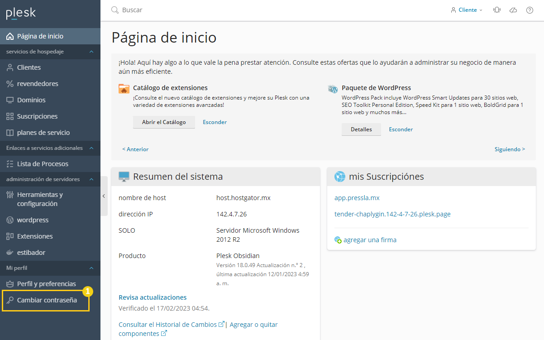Open Lista de Procesos menu item
This screenshot has width=544, height=340.
coord(50,164)
